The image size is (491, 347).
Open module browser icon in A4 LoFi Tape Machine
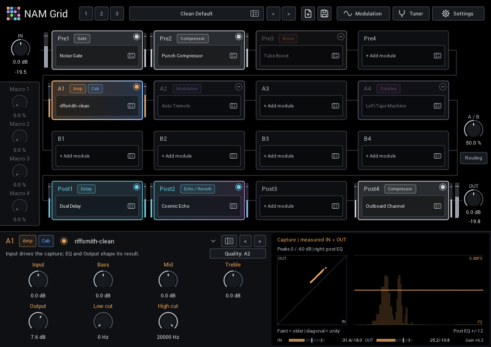tap(438, 106)
